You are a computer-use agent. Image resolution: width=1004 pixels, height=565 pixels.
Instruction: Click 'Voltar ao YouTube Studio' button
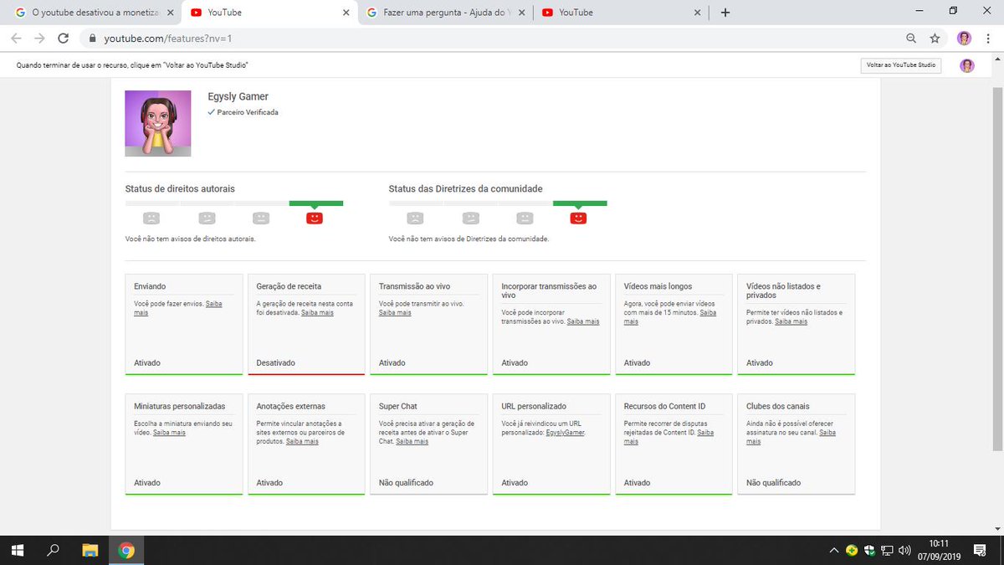[x=901, y=65]
